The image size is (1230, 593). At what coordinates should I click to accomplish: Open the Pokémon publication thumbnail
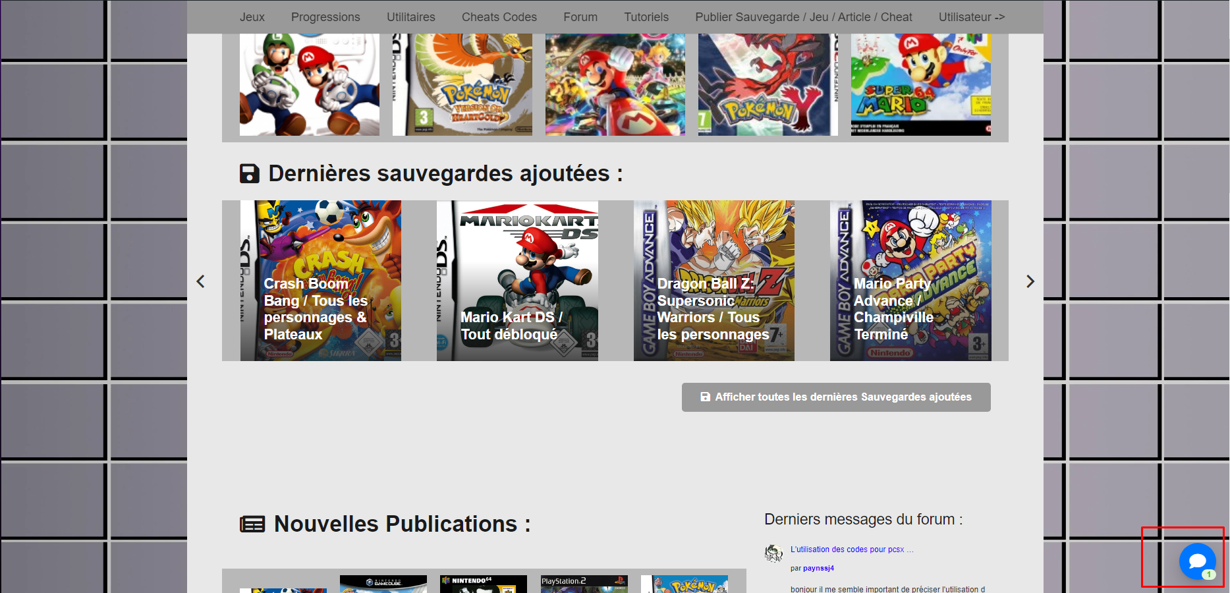tap(685, 584)
